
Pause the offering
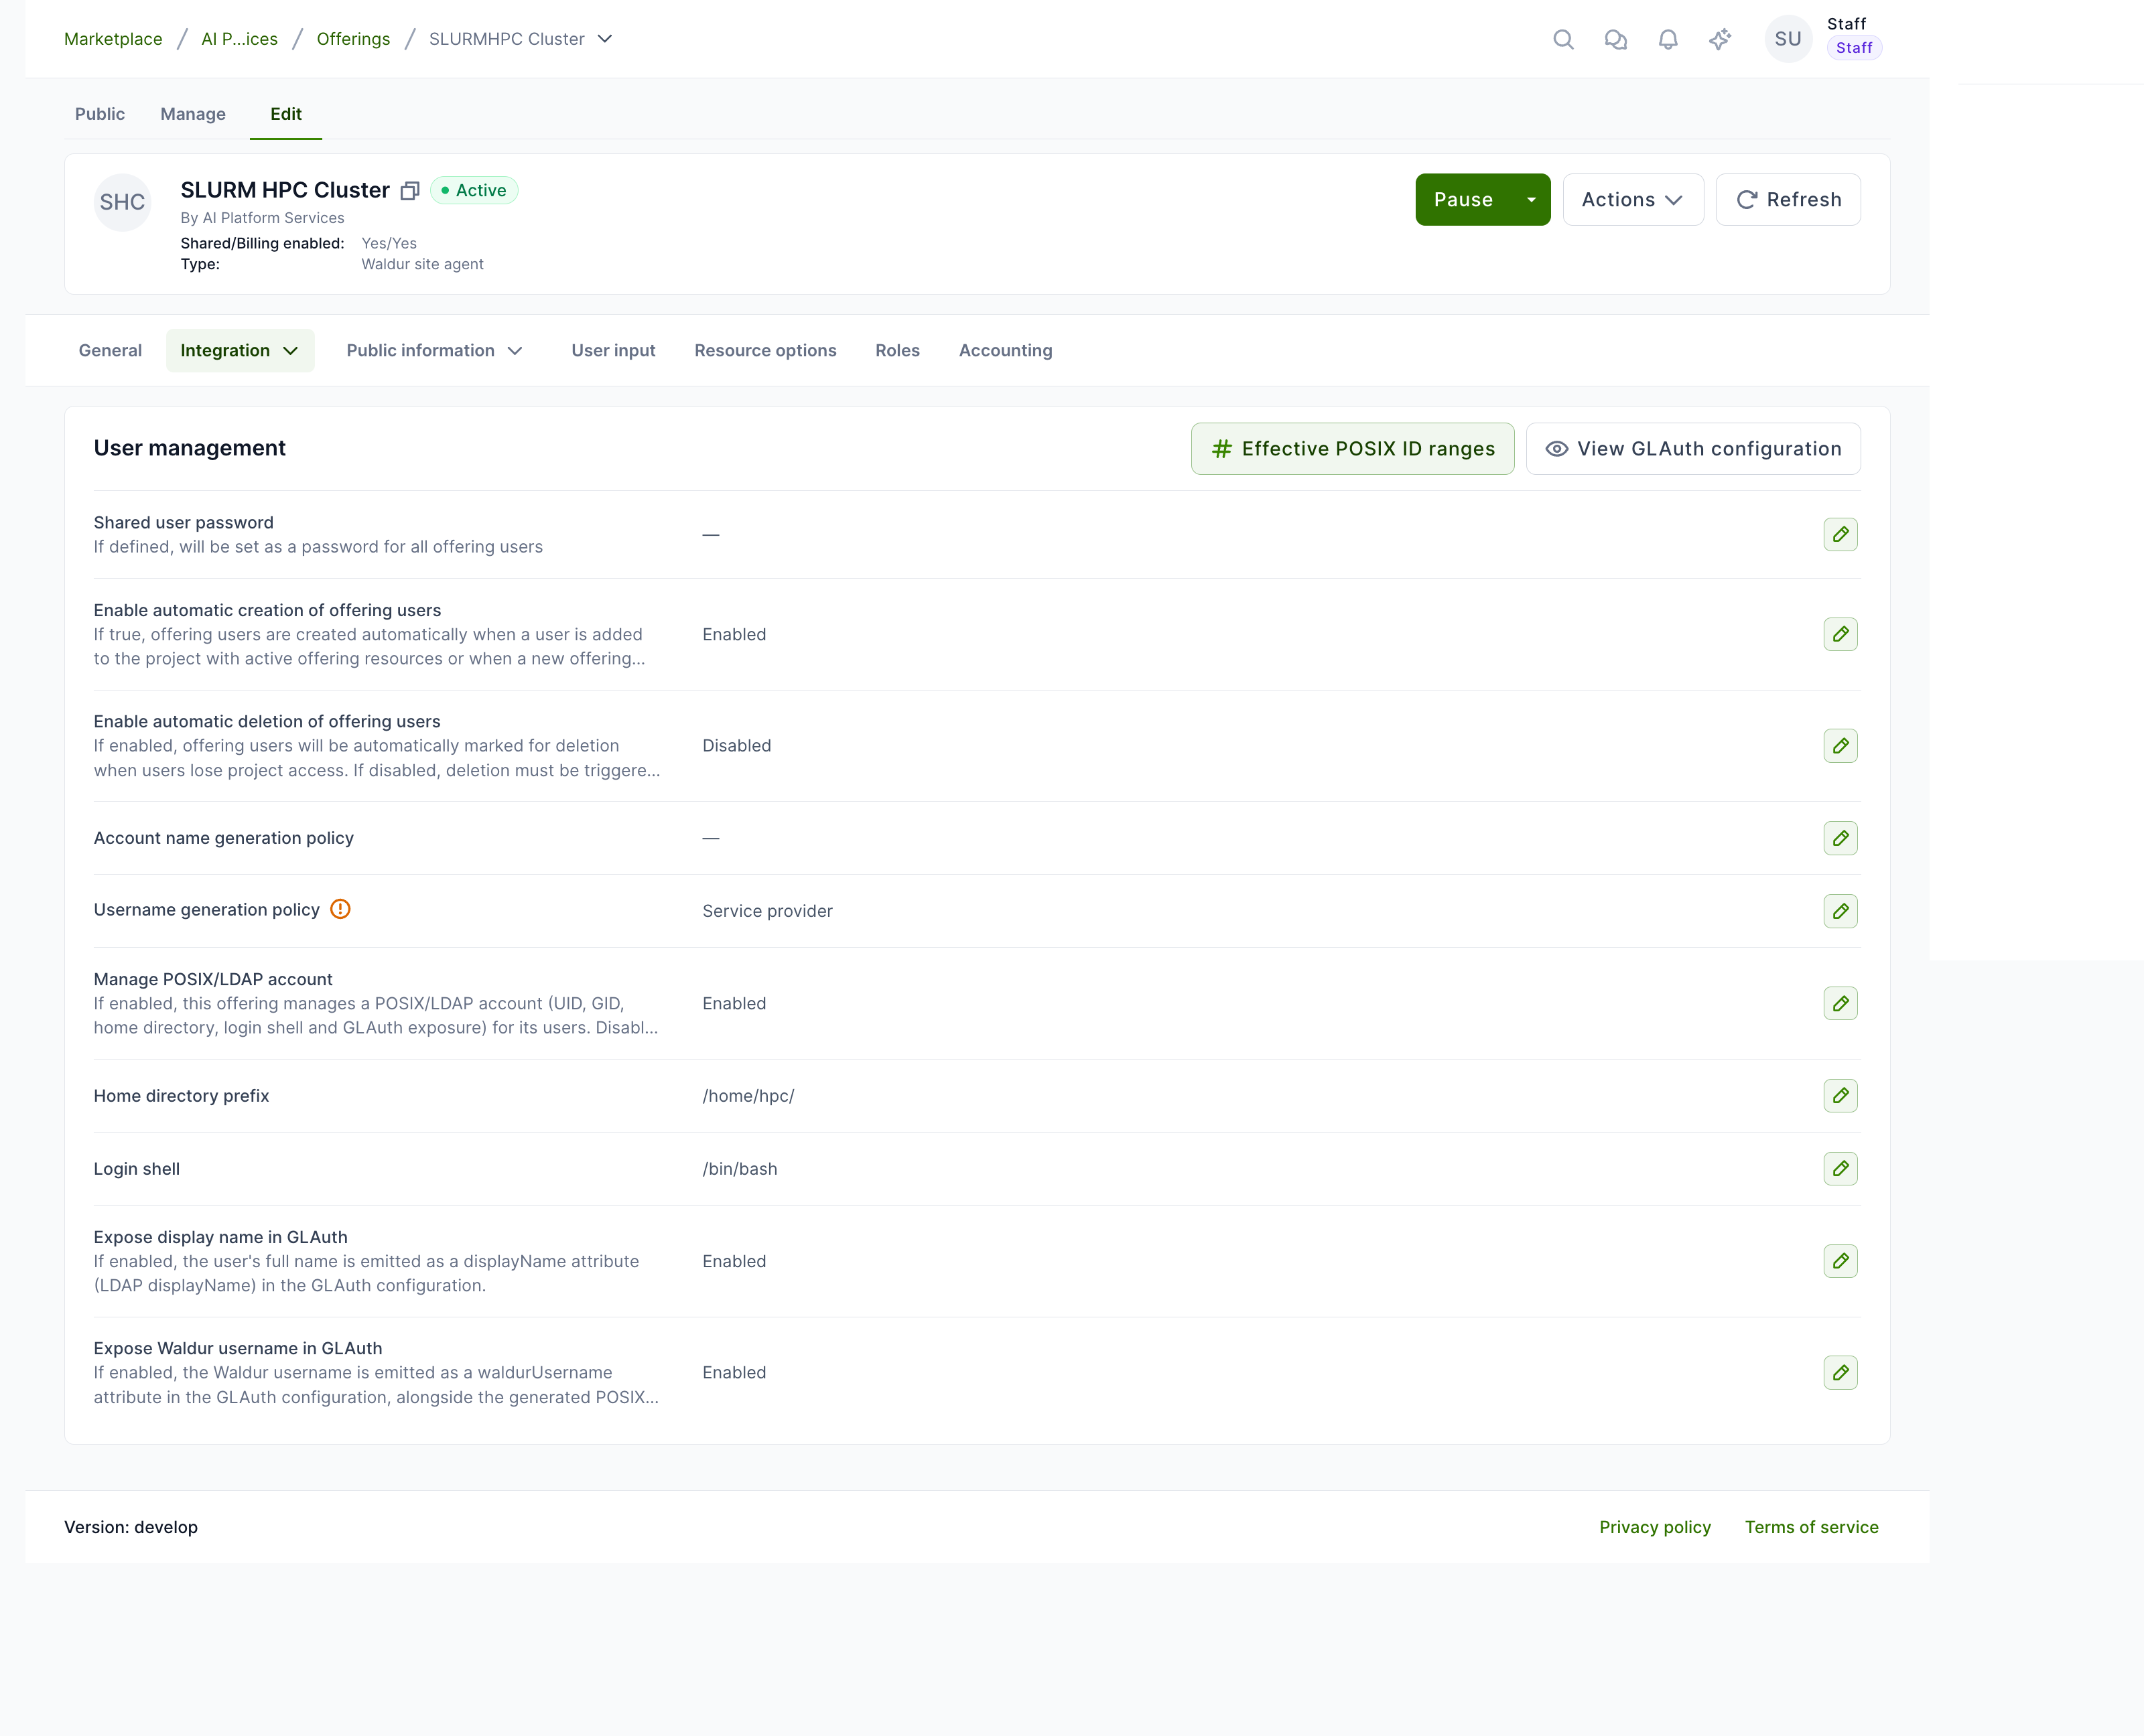pyautogui.click(x=1464, y=200)
